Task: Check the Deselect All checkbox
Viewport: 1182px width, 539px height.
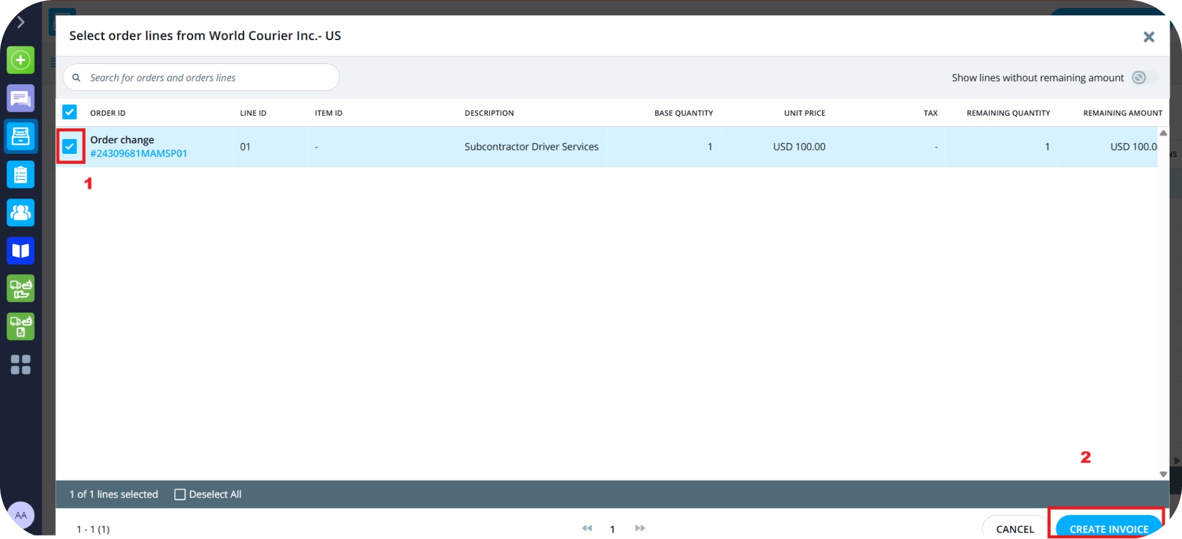Action: [180, 494]
